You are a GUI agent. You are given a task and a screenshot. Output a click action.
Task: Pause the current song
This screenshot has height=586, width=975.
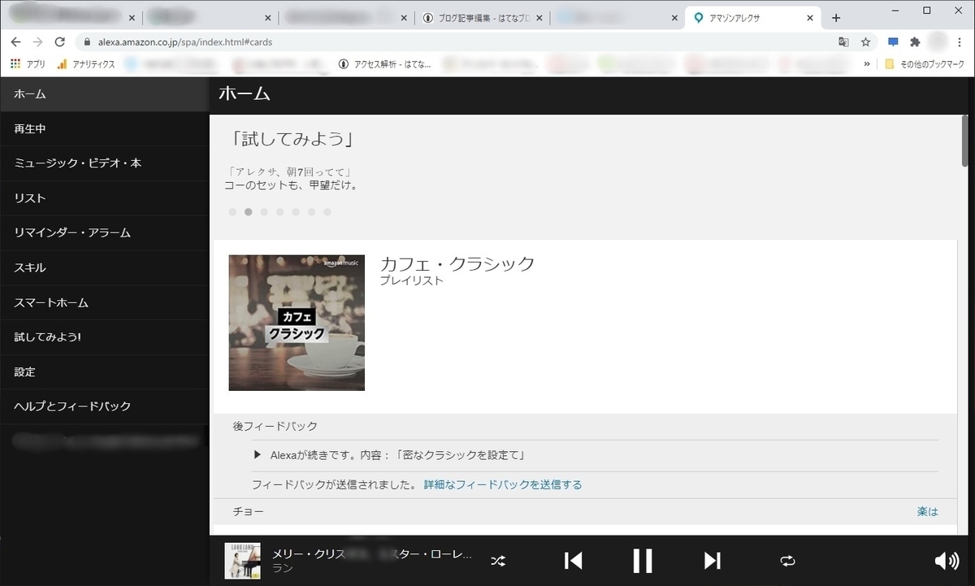[x=643, y=561]
